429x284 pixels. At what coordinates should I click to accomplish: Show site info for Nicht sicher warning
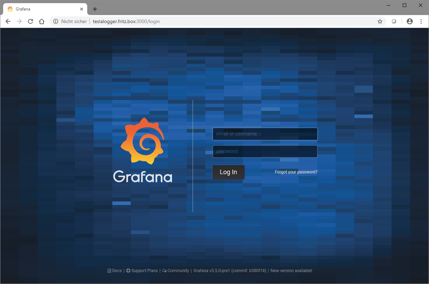pos(56,21)
